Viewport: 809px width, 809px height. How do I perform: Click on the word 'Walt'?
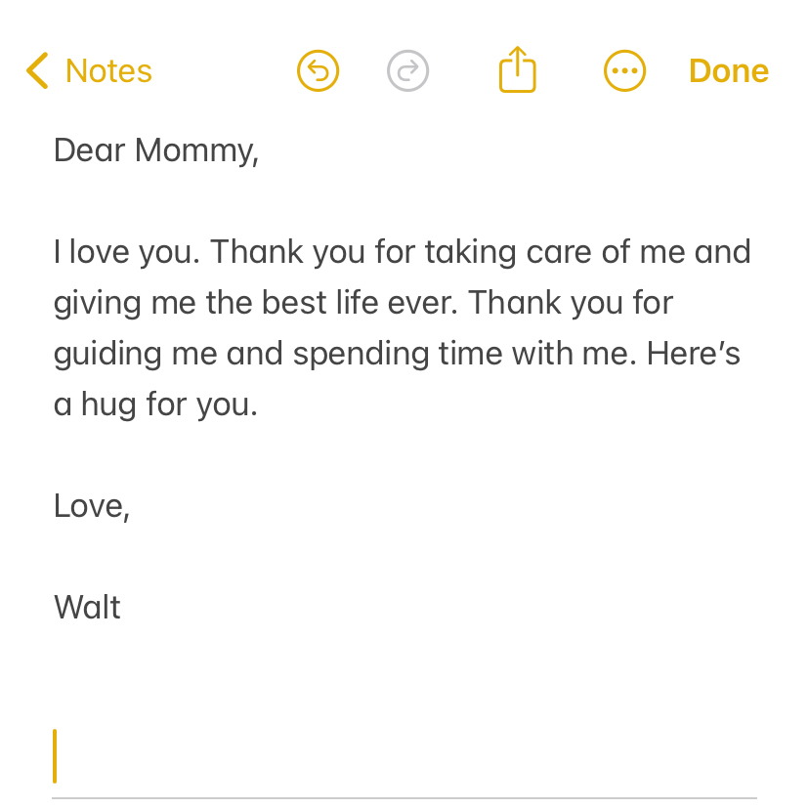(87, 608)
